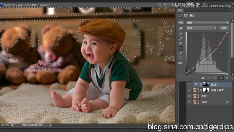
Task: Open the RGB channel dropdown
Action: 201,28
